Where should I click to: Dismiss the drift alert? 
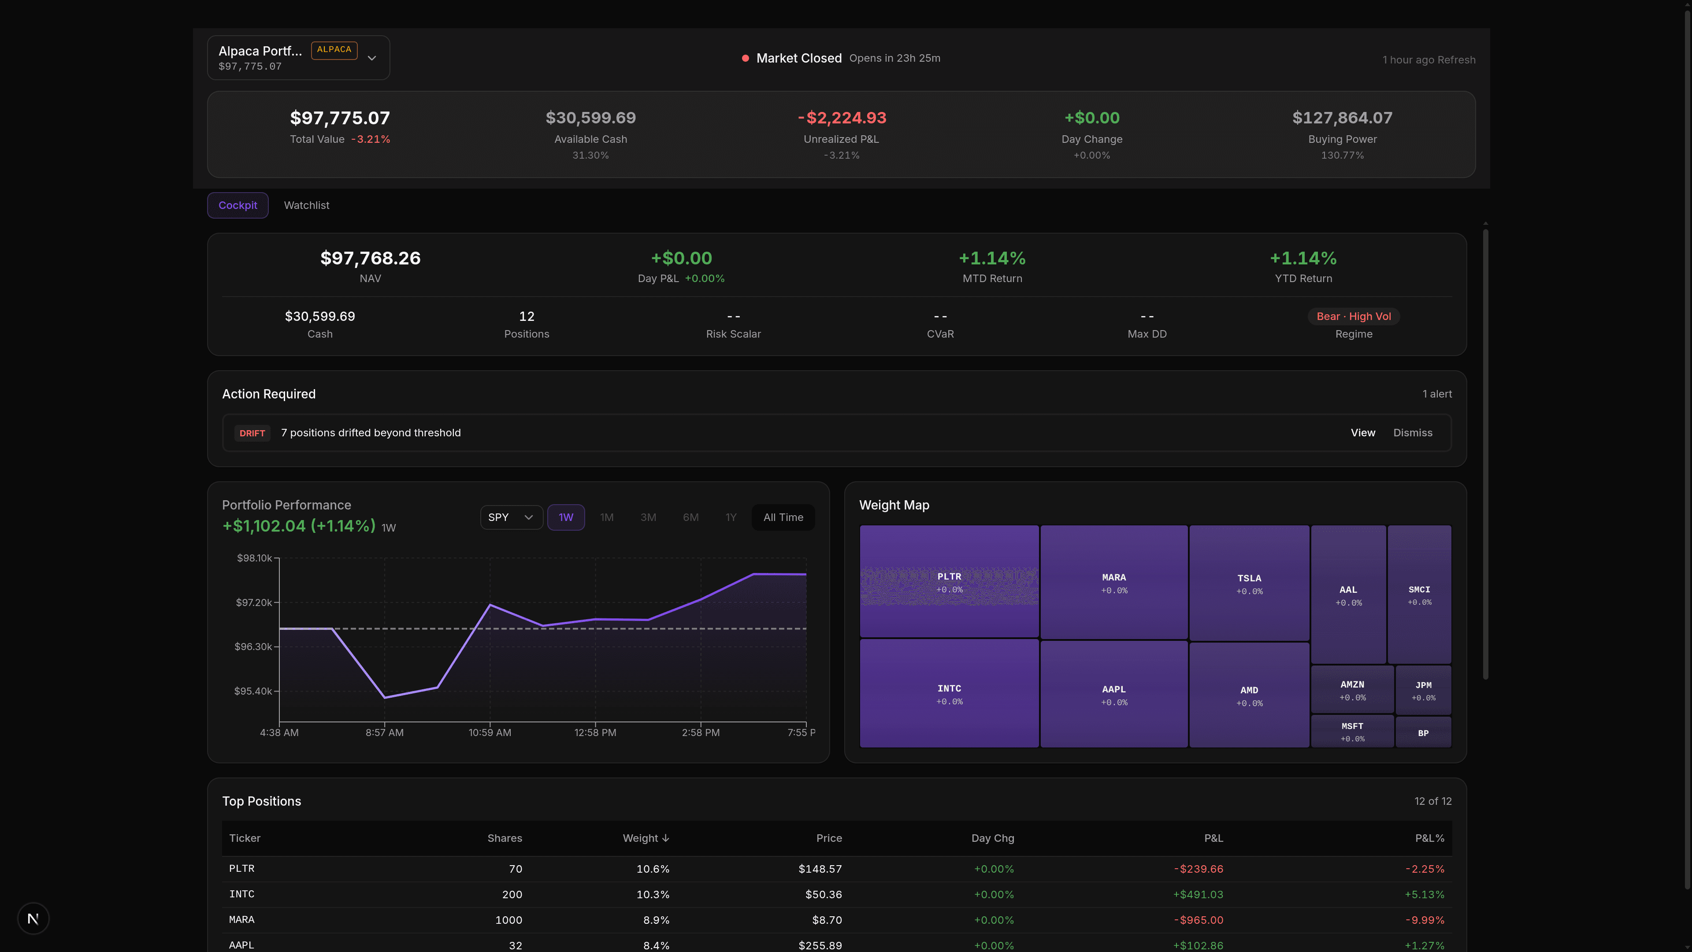click(x=1412, y=433)
